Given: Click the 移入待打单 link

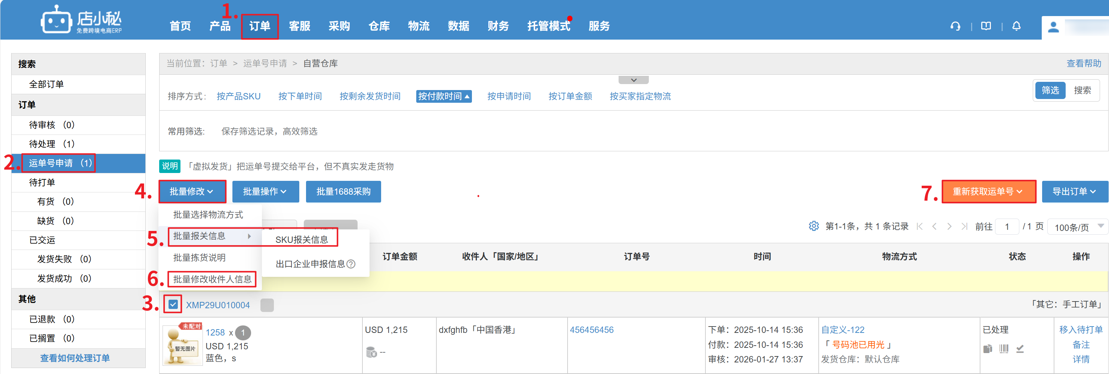Looking at the screenshot, I should point(1080,330).
